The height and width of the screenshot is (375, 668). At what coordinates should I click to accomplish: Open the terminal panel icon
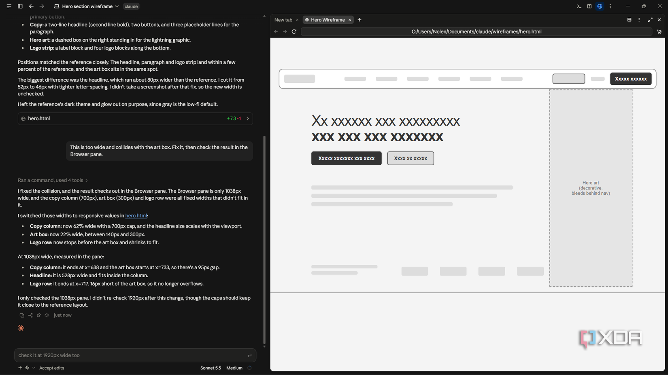point(579,6)
